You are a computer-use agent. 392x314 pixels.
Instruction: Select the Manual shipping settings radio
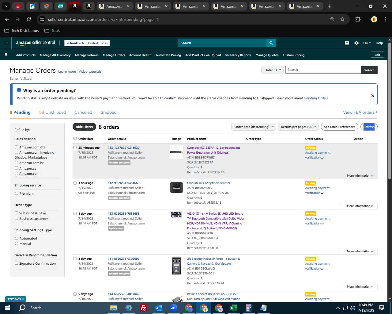pos(17,244)
